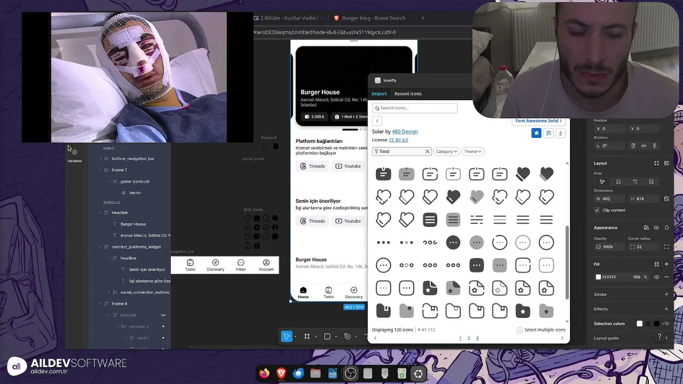Viewport: 683px width, 384px height.
Task: Go to next icons page arrow
Action: (562, 338)
